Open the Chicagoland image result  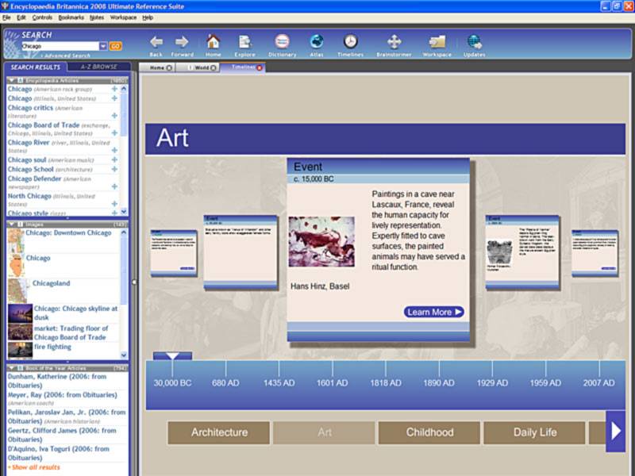point(51,283)
